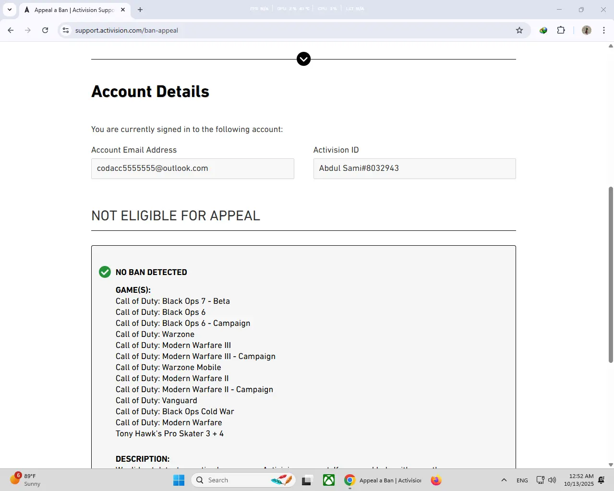Open the browser Extensions puzzle icon

pyautogui.click(x=561, y=30)
